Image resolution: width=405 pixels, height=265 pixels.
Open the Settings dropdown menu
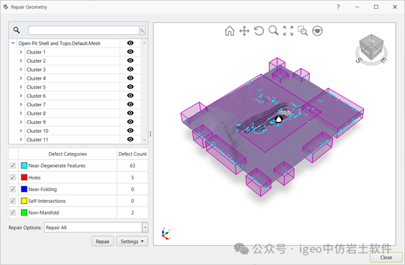tap(131, 241)
